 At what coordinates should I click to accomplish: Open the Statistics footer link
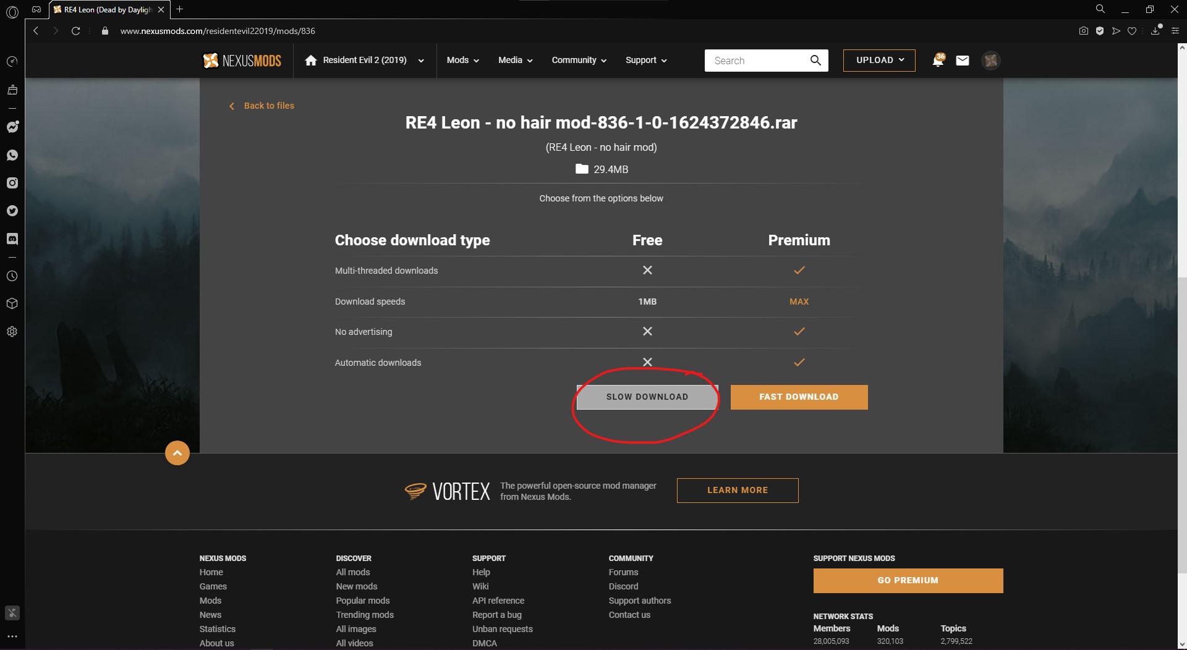[x=218, y=630]
